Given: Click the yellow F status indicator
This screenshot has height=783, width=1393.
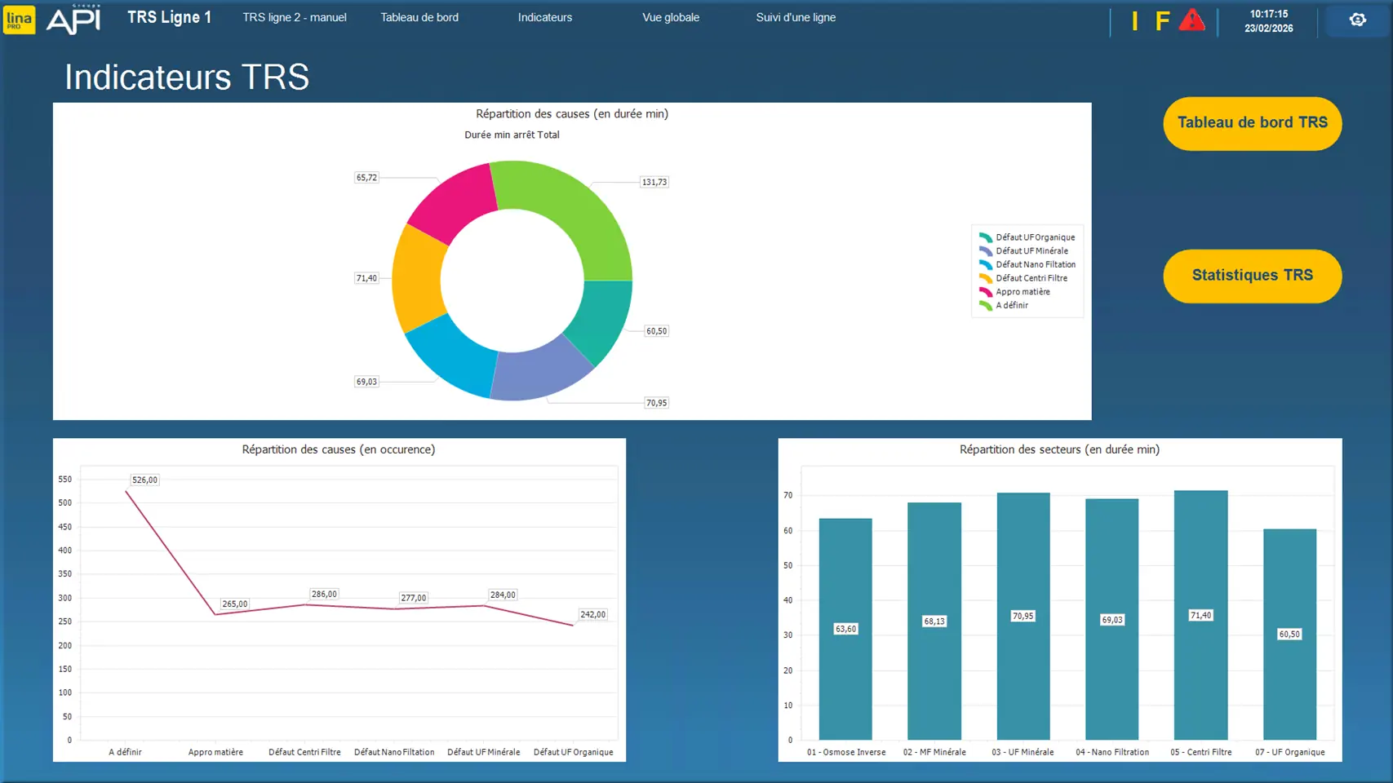Looking at the screenshot, I should pyautogui.click(x=1162, y=21).
